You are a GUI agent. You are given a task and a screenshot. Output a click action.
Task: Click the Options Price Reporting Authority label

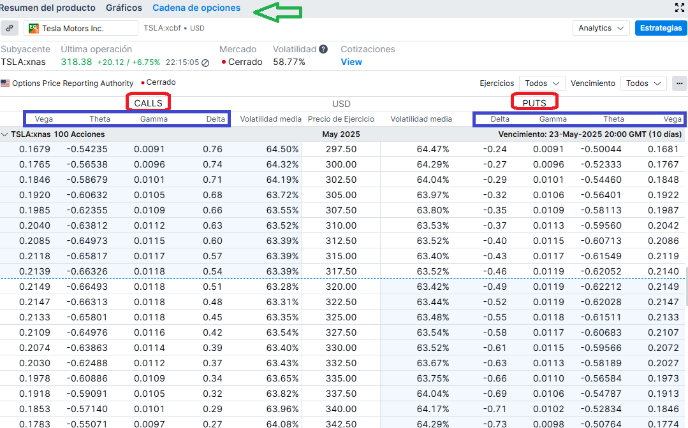coord(73,83)
